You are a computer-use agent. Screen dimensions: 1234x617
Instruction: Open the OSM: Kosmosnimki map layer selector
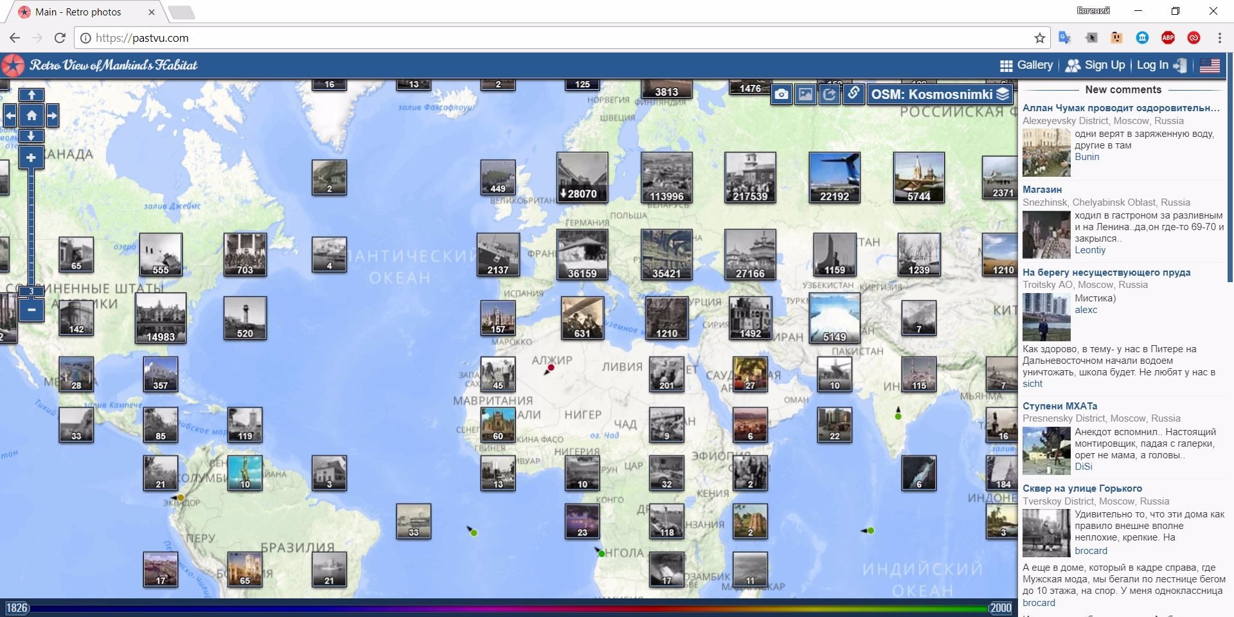click(x=940, y=94)
